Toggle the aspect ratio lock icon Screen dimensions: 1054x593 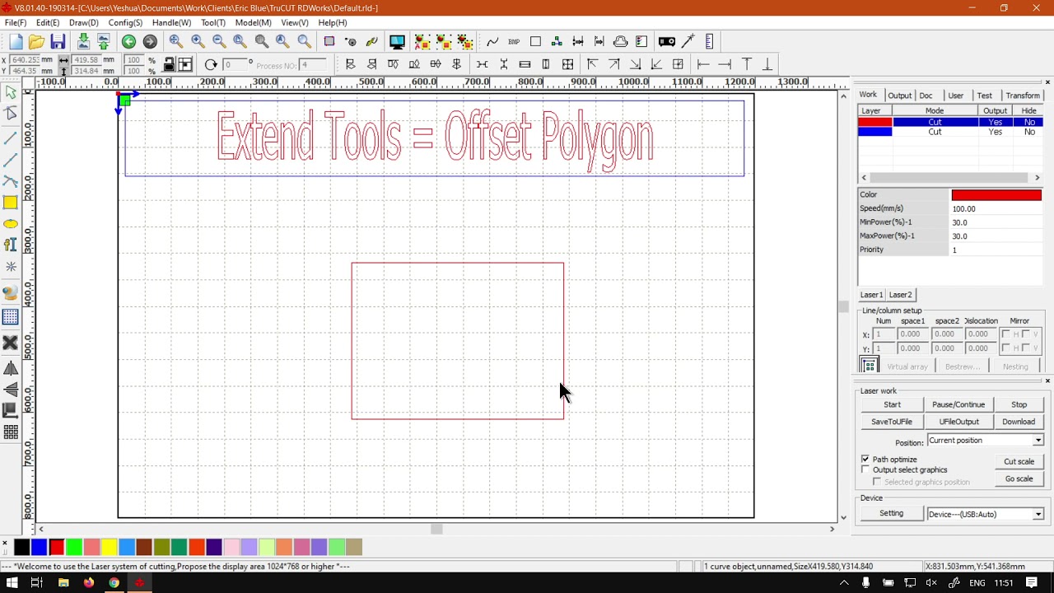[x=169, y=65]
